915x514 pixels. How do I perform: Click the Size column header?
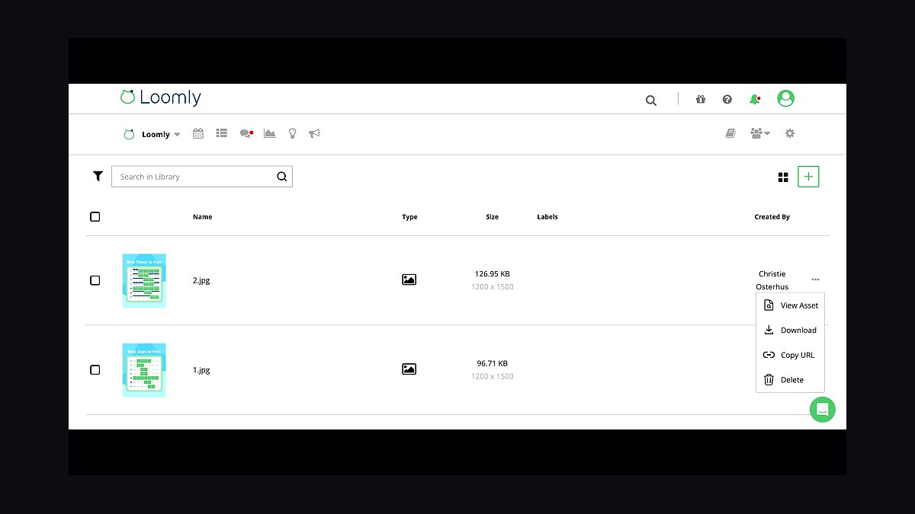[493, 217]
